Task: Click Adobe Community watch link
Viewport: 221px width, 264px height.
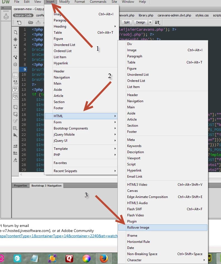Action: click(59, 236)
